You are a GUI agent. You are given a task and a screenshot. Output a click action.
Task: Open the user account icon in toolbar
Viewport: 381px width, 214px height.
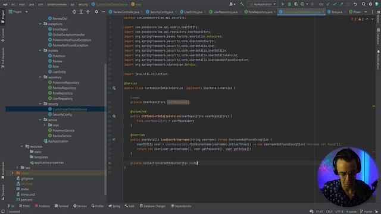(232, 4)
